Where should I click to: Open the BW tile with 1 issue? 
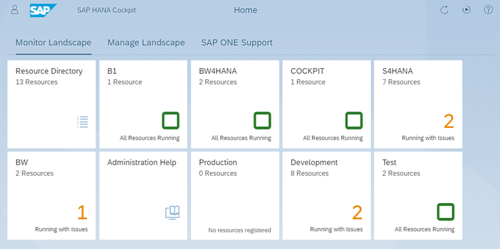pos(51,196)
